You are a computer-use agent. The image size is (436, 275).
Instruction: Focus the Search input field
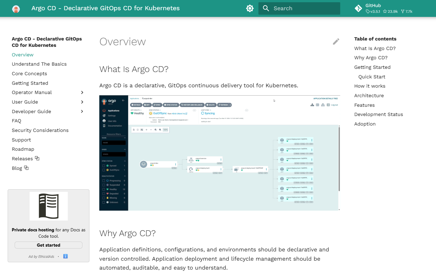point(299,9)
